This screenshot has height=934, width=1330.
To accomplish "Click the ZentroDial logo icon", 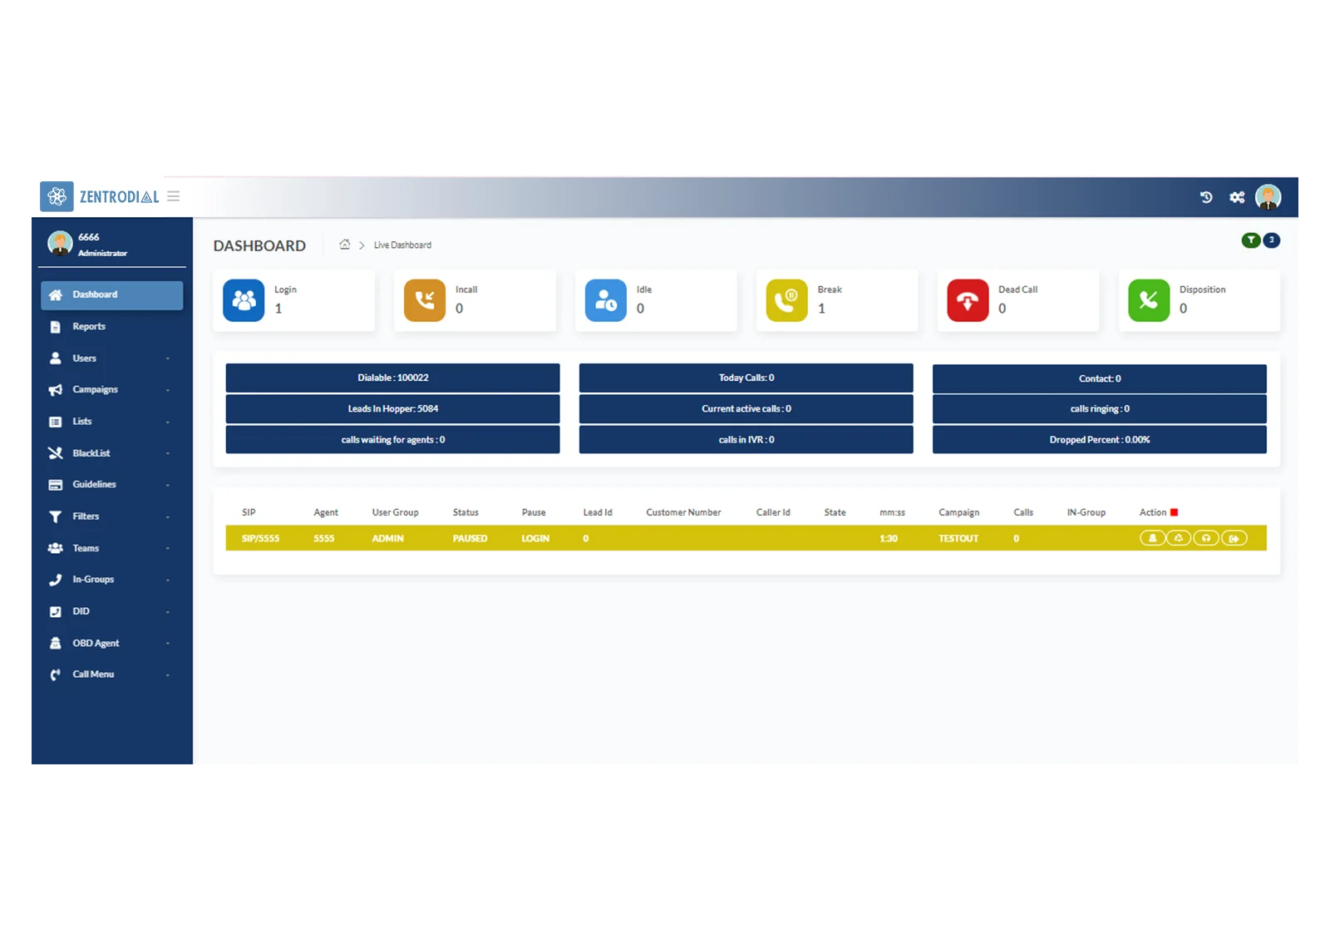I will [56, 196].
